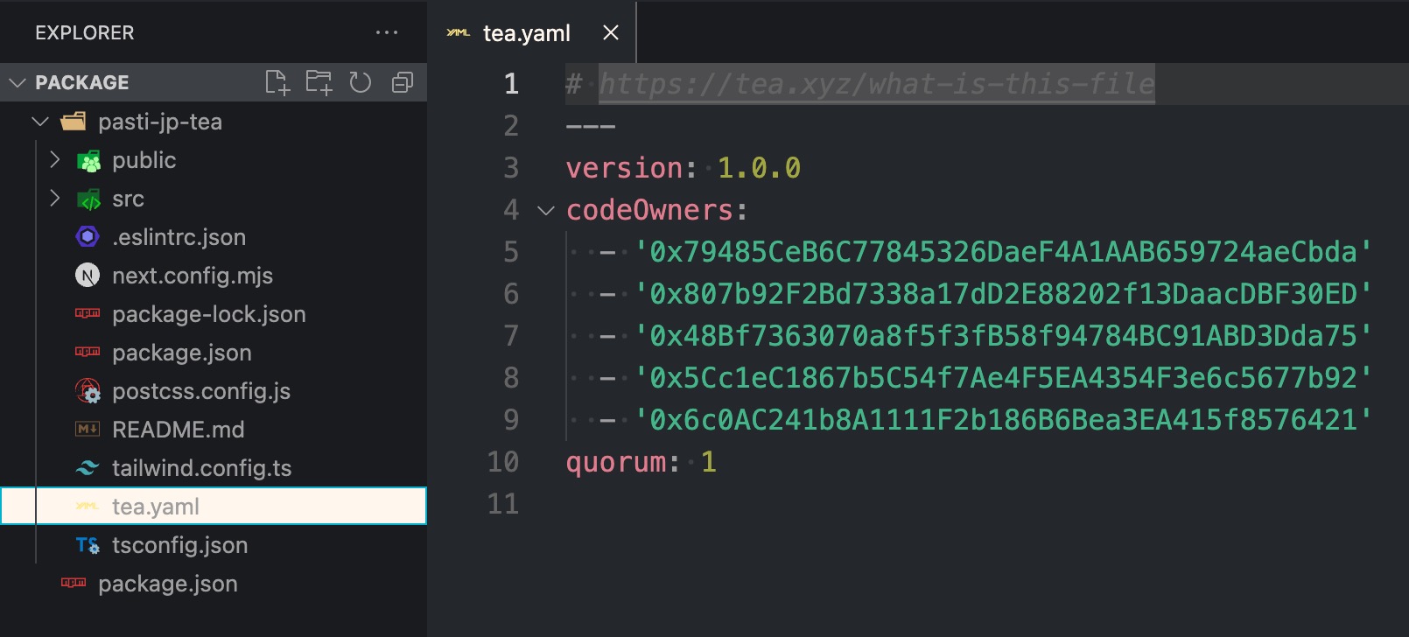Click the npm icon beside root package.json
The image size is (1409, 637).
74,583
